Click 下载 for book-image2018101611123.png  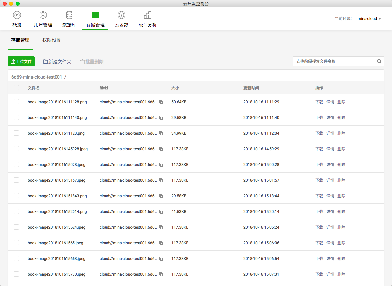click(x=319, y=133)
